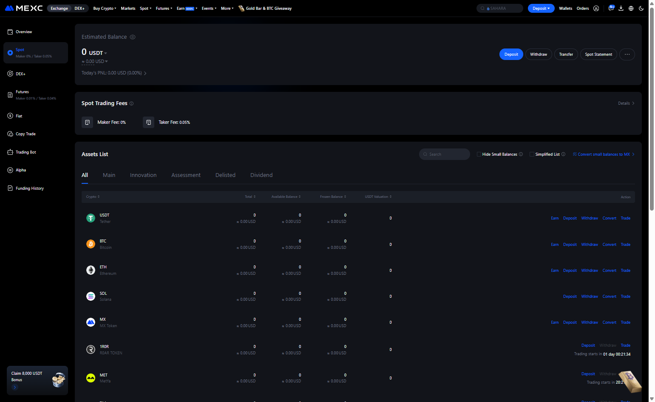Open Copy Trade in the sidebar
Screen dimensions: 655x402
click(36, 134)
